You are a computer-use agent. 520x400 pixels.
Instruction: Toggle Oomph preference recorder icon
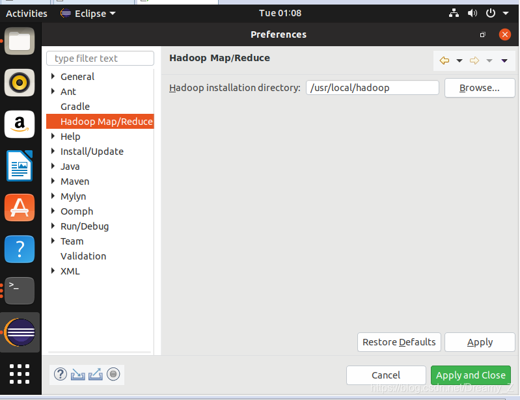point(113,375)
